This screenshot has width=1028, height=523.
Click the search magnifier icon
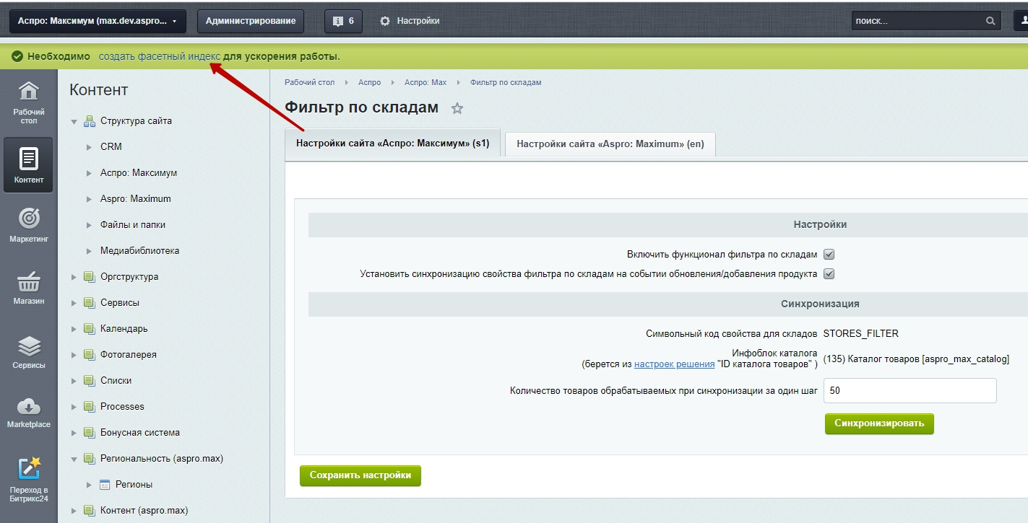coord(991,21)
